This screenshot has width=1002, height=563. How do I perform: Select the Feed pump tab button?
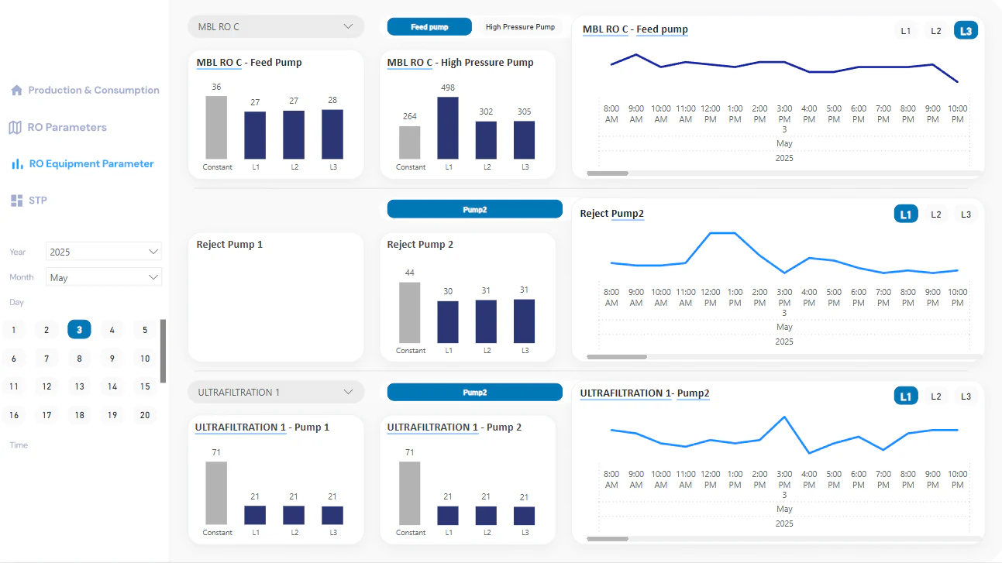pos(429,27)
